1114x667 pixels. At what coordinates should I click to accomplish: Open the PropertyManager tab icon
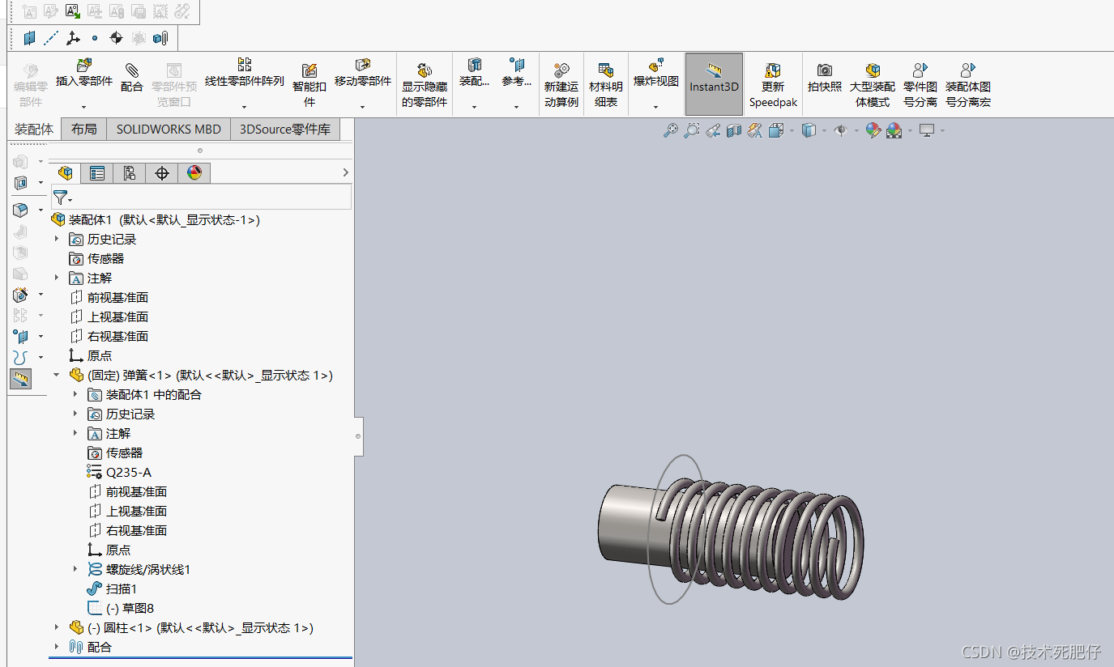point(97,172)
